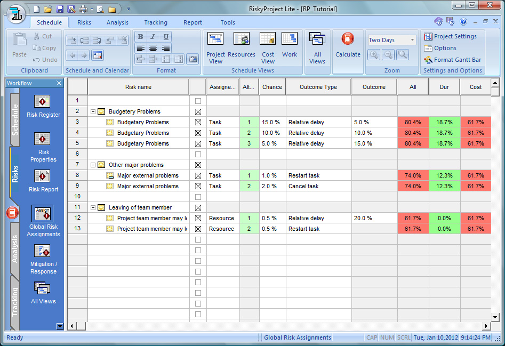Open file with quick access folder icon
Screen dimensions: 505x346
47,9
